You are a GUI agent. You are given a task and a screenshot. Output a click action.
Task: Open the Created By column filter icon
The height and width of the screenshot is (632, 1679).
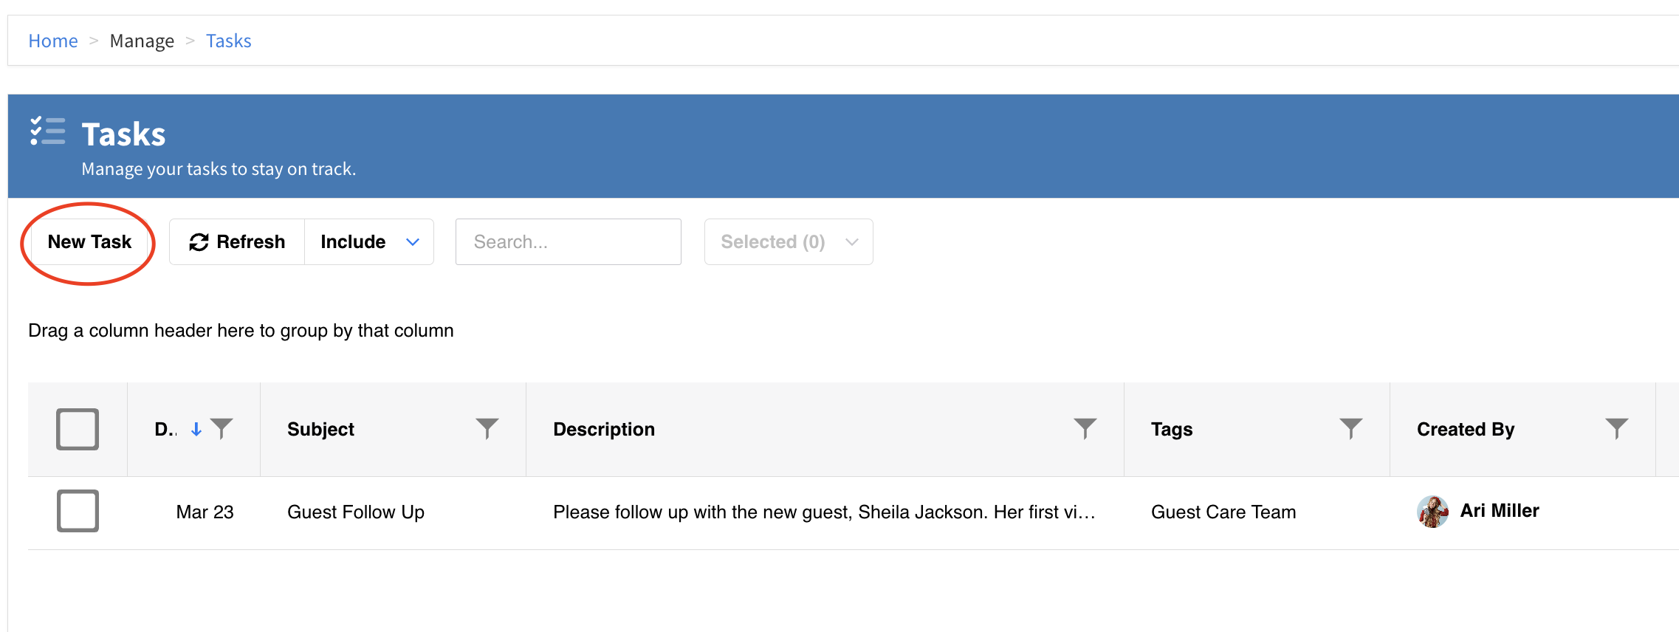click(x=1616, y=428)
